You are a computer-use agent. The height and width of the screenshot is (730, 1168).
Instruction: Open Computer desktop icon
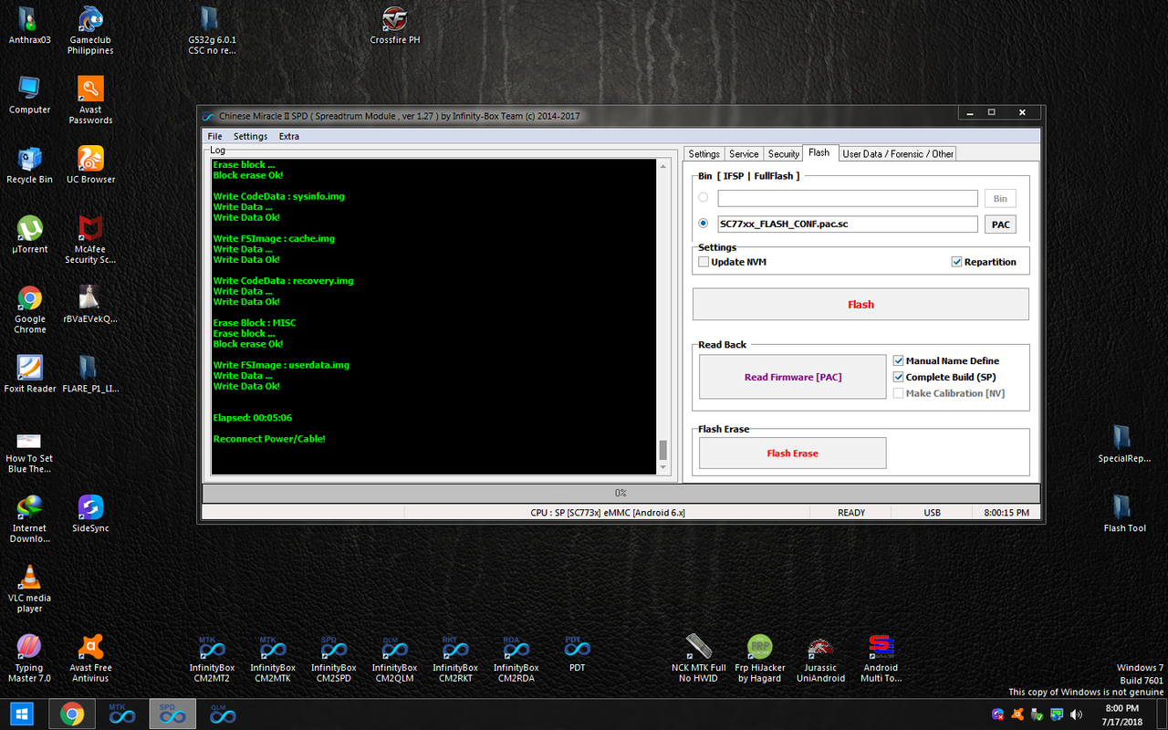[x=29, y=95]
